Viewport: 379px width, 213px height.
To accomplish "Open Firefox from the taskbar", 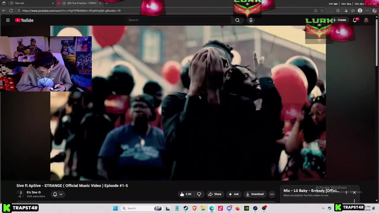I will [x=238, y=208].
